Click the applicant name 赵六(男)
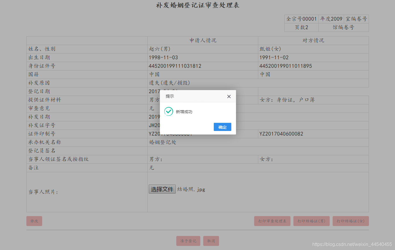This screenshot has width=395, height=250. (160, 49)
